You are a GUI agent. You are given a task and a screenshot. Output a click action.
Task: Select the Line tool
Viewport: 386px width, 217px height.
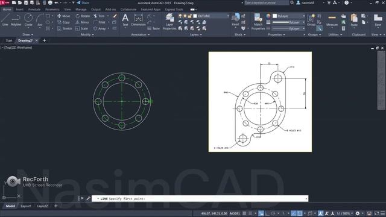[x=5, y=20]
